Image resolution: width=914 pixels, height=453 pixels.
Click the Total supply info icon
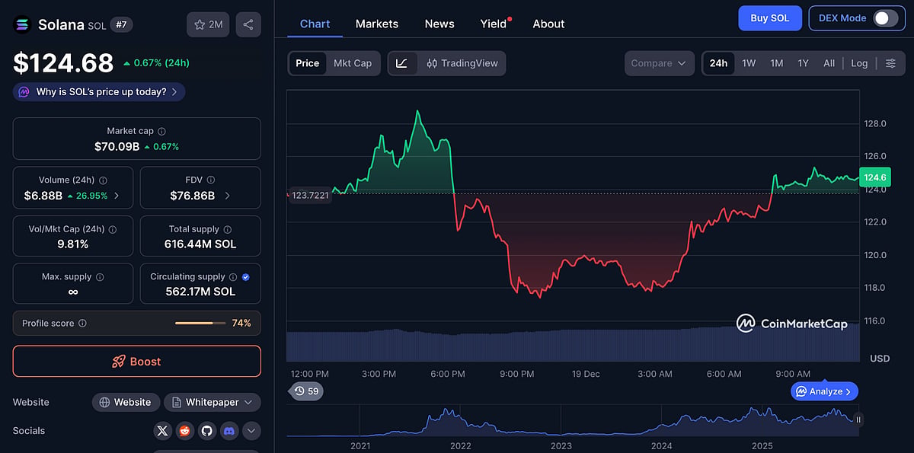coord(228,229)
